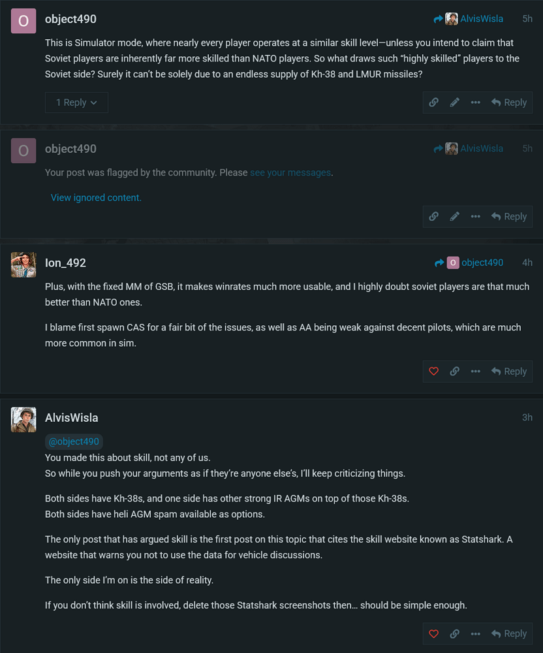Like AlvisWisla's bottom reply
Screen dimensions: 543x653
[433, 633]
